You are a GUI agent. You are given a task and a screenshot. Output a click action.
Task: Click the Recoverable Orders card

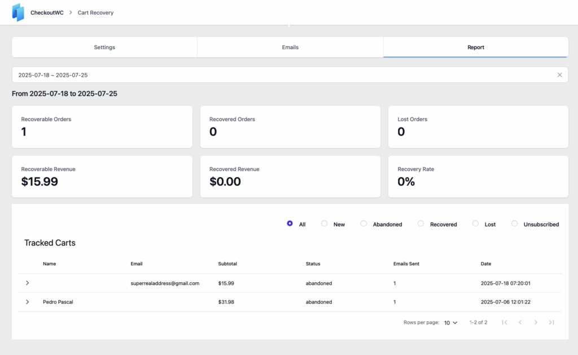click(x=102, y=127)
